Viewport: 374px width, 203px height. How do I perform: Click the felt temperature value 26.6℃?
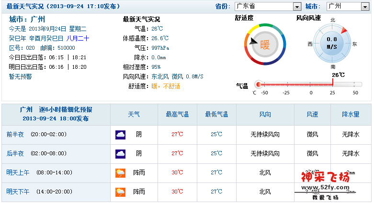[x=160, y=38]
